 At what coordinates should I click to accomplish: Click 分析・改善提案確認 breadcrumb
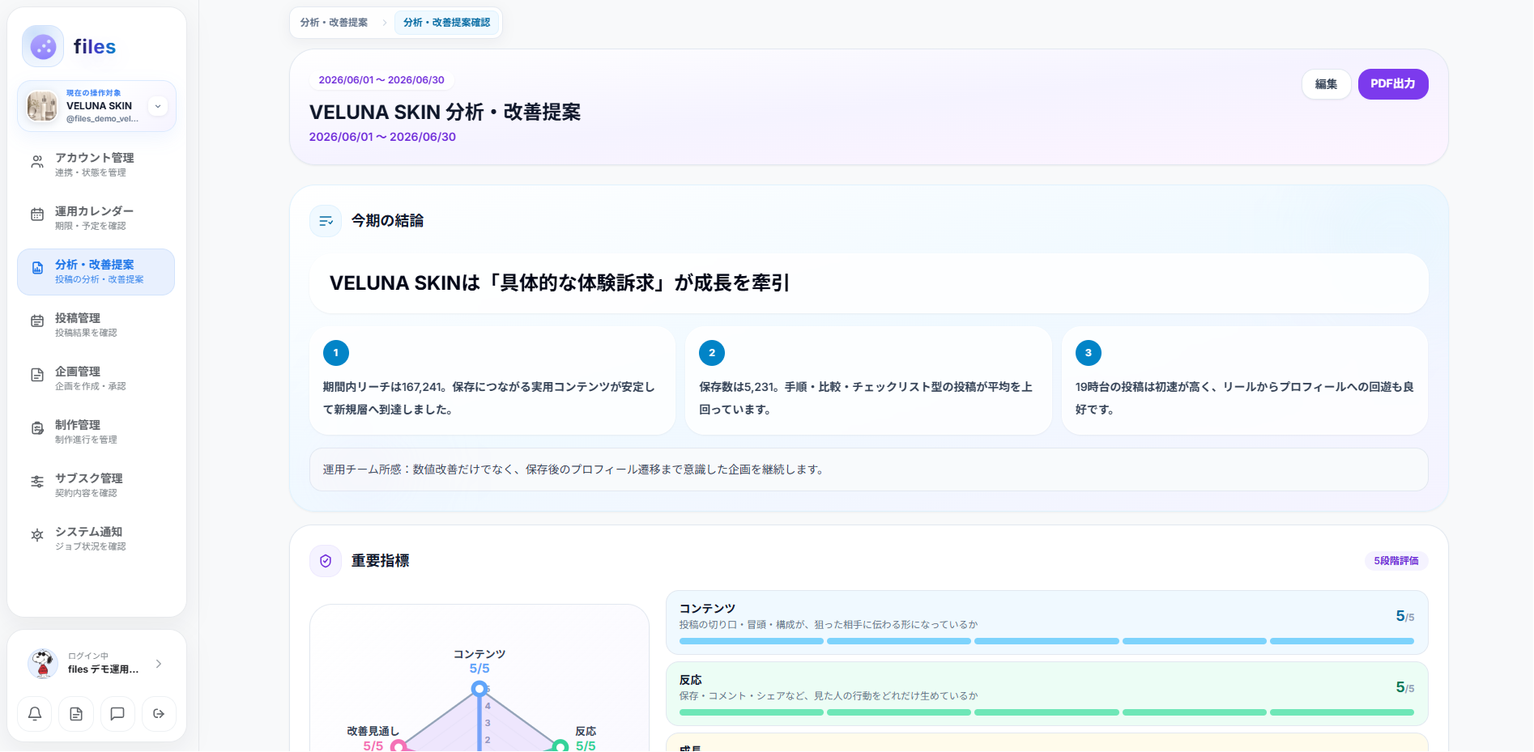click(x=447, y=23)
